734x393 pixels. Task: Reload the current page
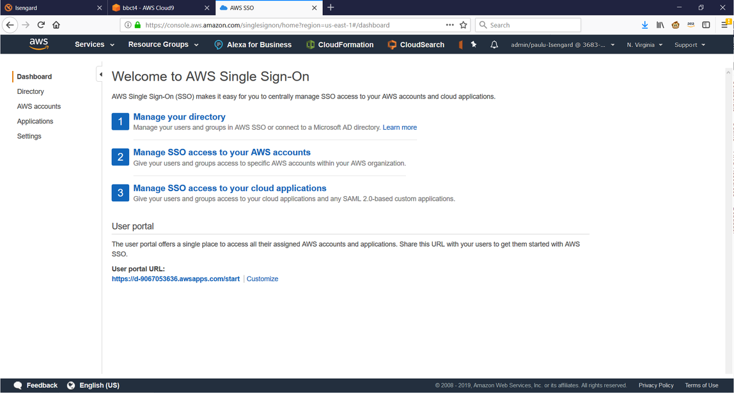(x=41, y=26)
